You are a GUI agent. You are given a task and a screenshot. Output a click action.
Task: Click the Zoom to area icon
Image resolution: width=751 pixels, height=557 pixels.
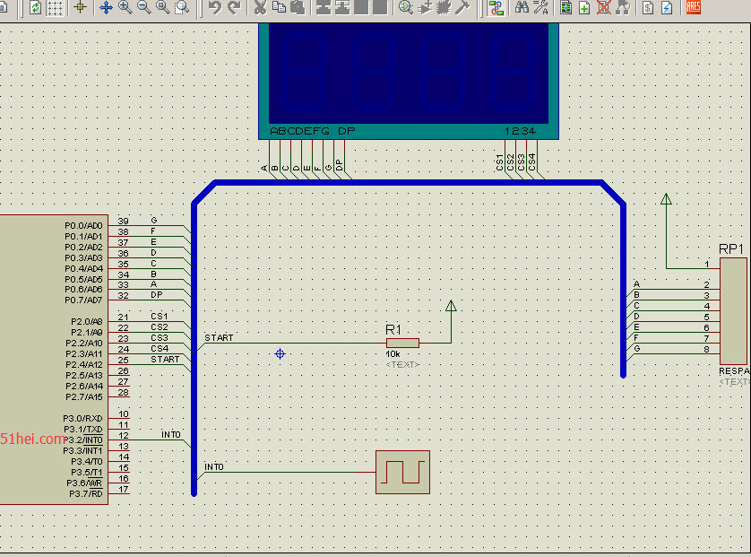pos(182,8)
